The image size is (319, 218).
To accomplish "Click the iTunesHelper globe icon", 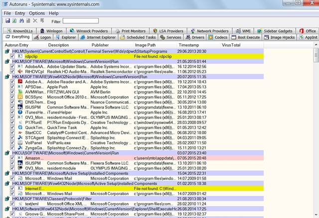I will click(x=20, y=112).
